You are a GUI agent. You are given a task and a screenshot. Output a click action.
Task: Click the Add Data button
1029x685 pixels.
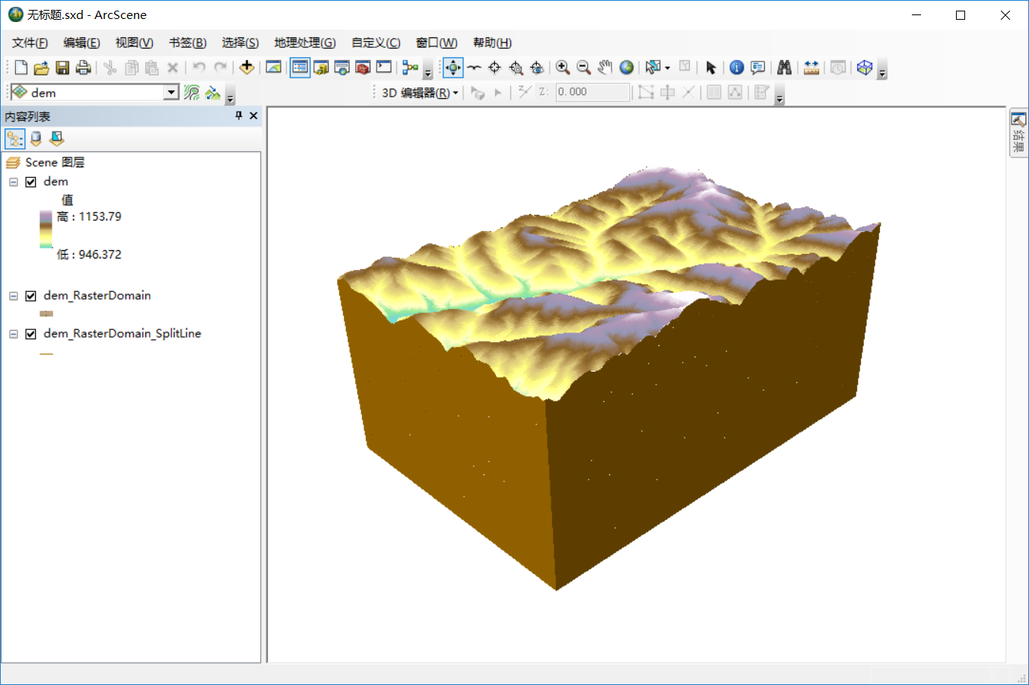click(x=246, y=68)
